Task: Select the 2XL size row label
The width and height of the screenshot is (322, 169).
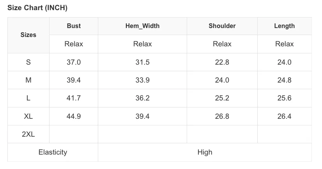Action: coord(28,134)
